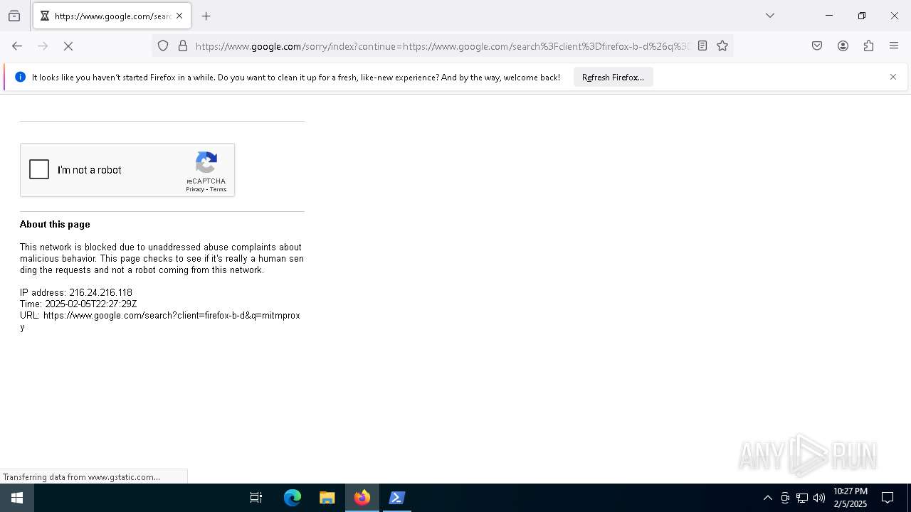The height and width of the screenshot is (512, 911).
Task: Minimize the Firefox window
Action: click(829, 16)
